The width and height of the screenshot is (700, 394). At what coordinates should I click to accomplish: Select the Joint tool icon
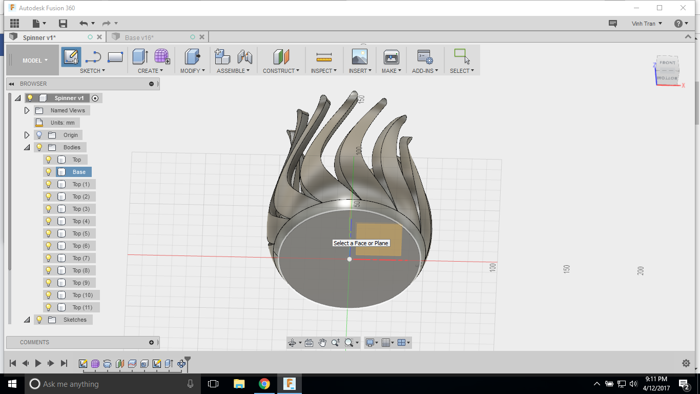[244, 57]
